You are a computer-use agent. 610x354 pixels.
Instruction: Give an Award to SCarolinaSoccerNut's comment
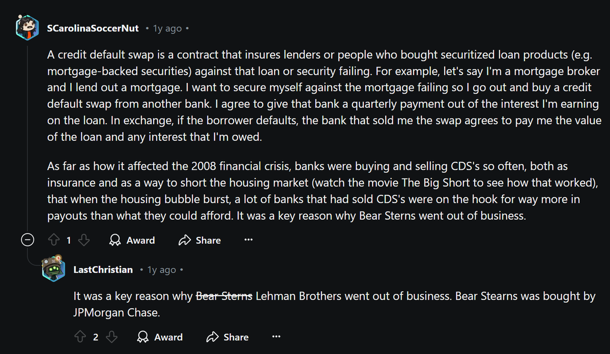pos(132,240)
